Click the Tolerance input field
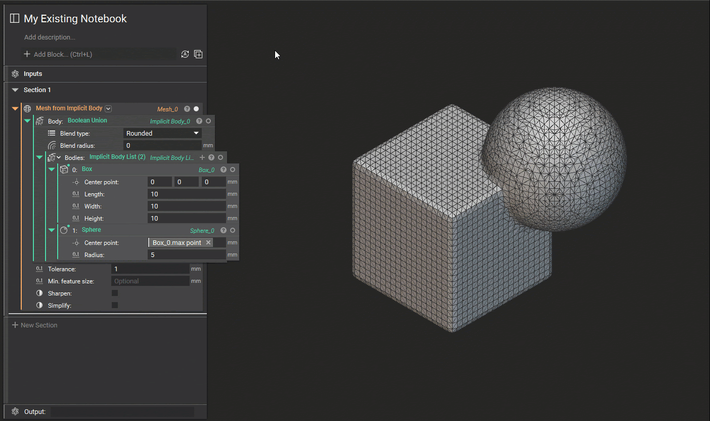This screenshot has height=421, width=710. coord(150,269)
